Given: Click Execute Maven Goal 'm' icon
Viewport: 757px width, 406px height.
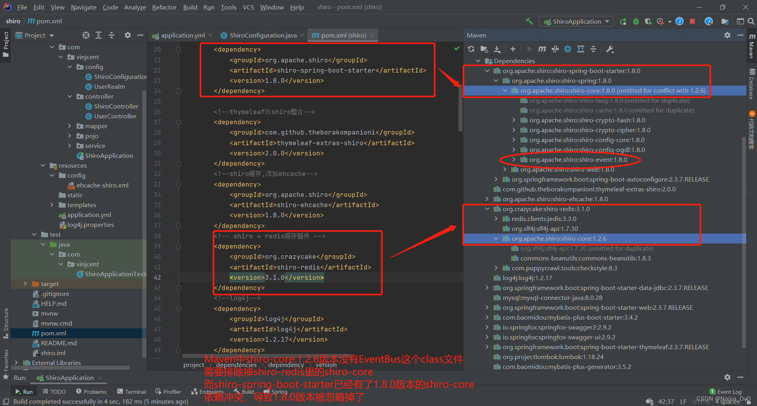Looking at the screenshot, I should pyautogui.click(x=542, y=49).
